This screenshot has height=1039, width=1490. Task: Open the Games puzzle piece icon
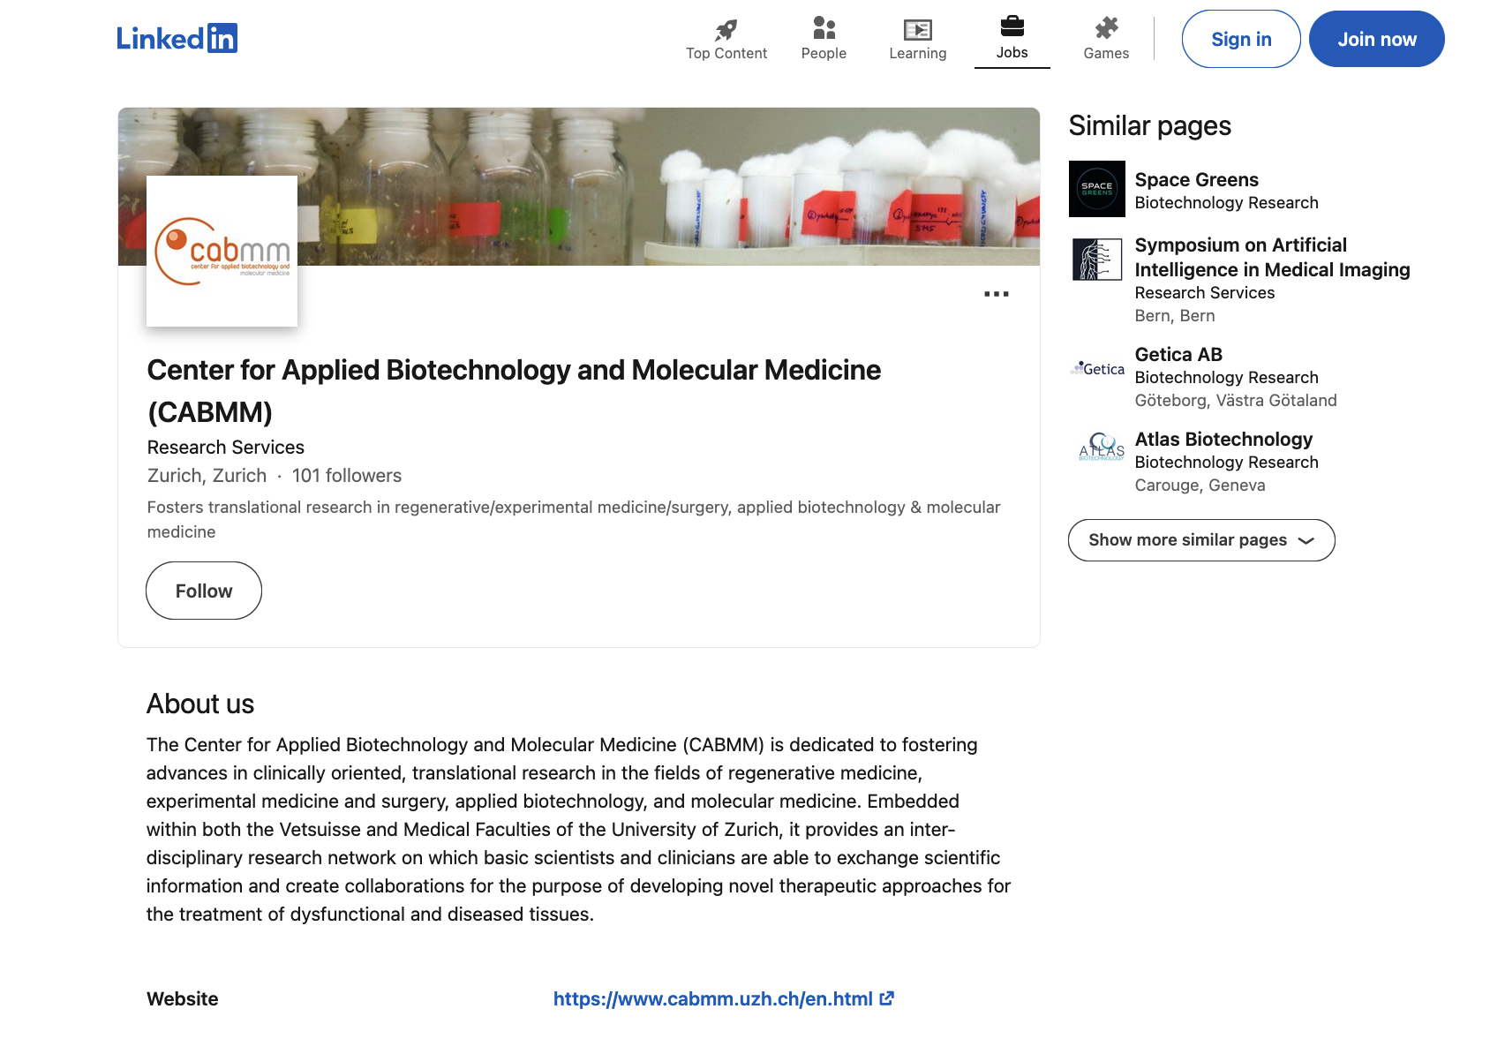click(1106, 28)
